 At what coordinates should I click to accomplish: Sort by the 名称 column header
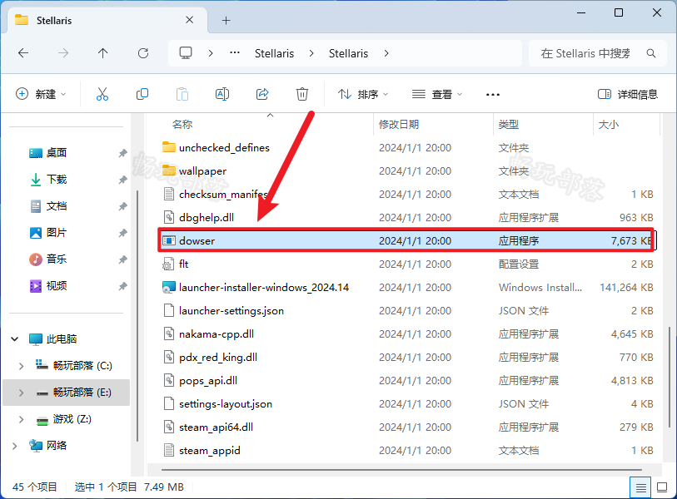click(x=182, y=125)
